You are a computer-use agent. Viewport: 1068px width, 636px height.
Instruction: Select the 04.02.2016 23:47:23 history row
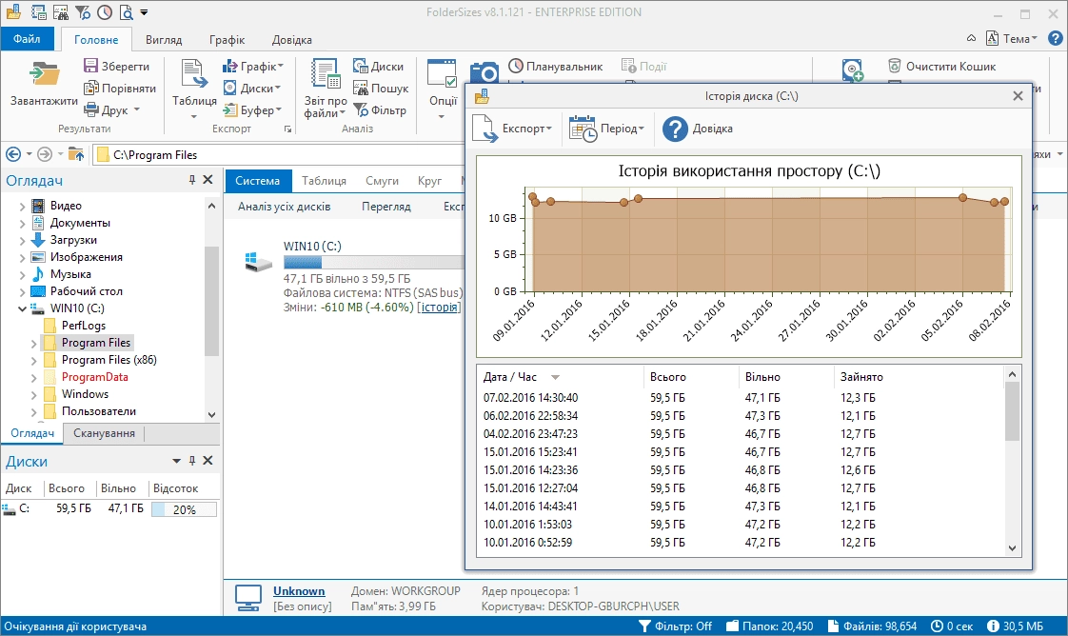(x=741, y=434)
